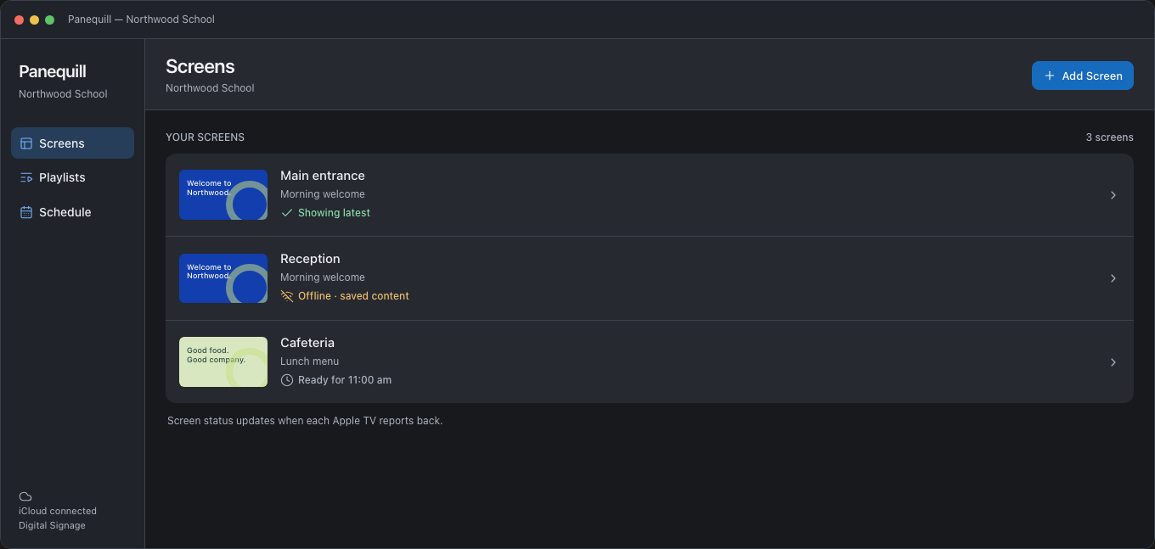Click the Digital Signage label in sidebar

pyautogui.click(x=52, y=525)
